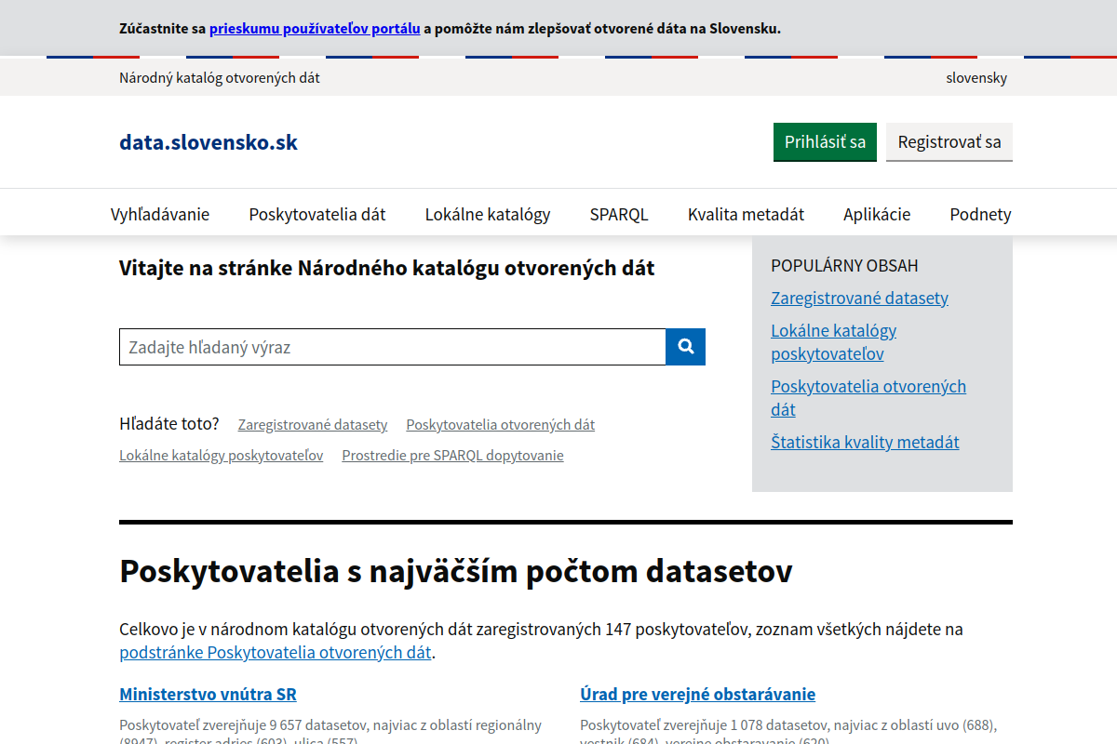
Task: Open Aplikácie in the navigation
Action: 877,214
